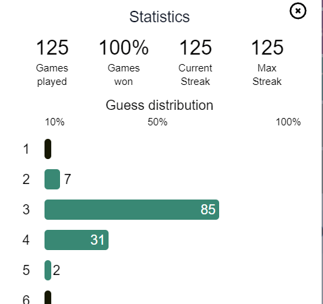
Task: Click the black bar for guess 1
Action: click(48, 149)
